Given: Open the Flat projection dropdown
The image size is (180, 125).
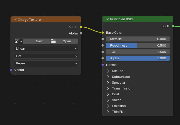Looking at the screenshot, I should coord(46,56).
